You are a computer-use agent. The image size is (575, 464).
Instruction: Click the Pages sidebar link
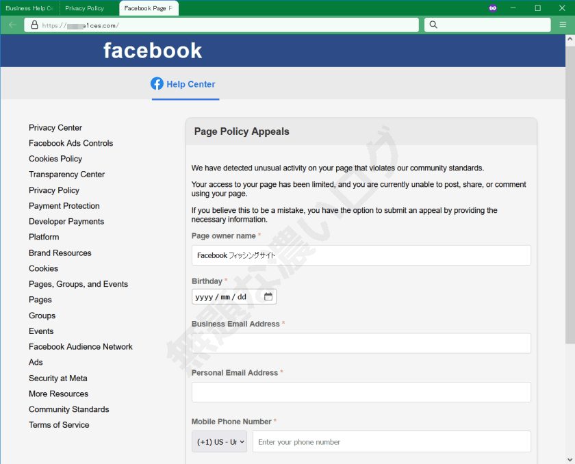pos(40,300)
